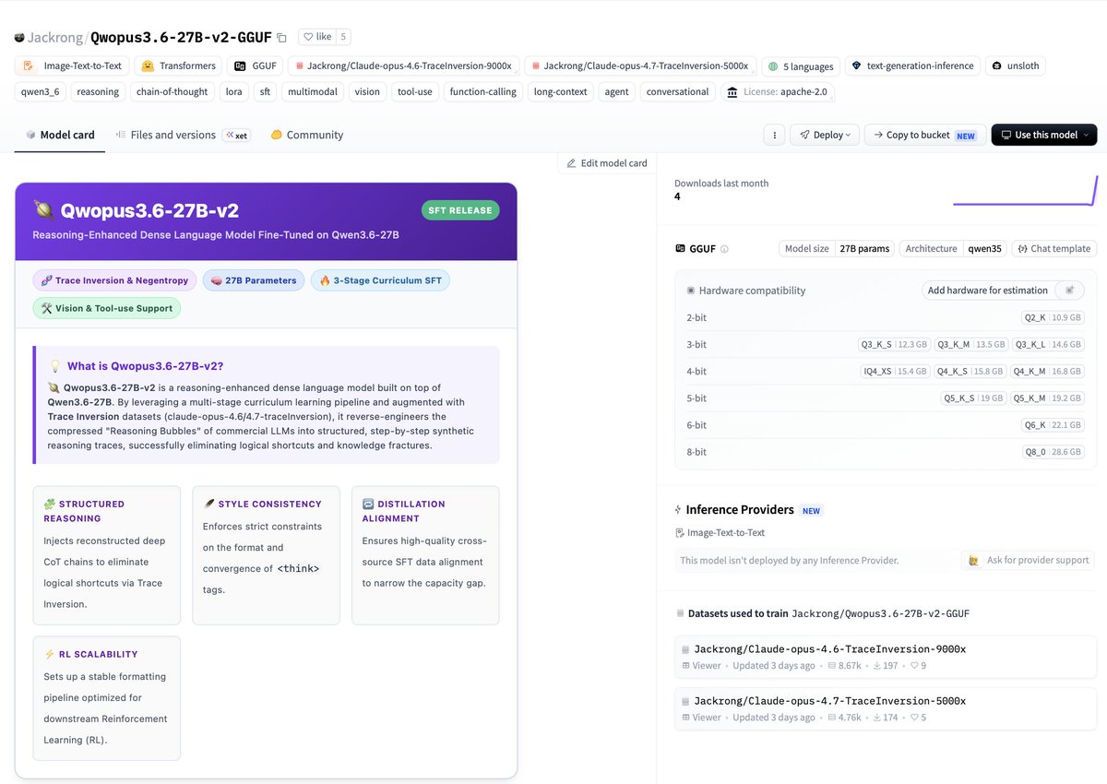This screenshot has height=784, width=1107.
Task: Click the heart like button
Action: click(x=316, y=37)
